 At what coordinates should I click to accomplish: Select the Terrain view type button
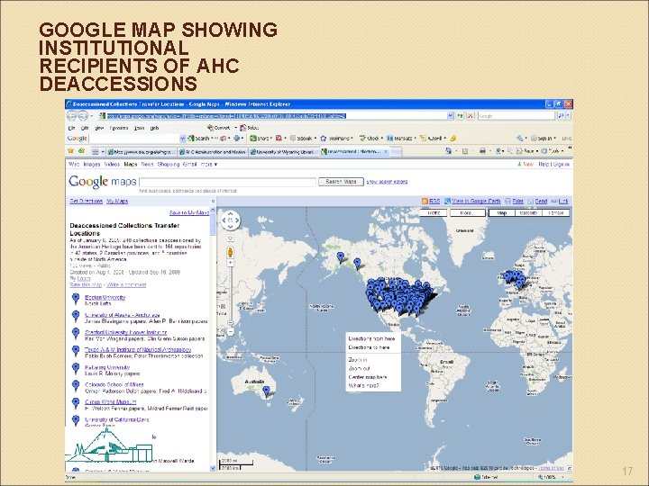coord(555,212)
